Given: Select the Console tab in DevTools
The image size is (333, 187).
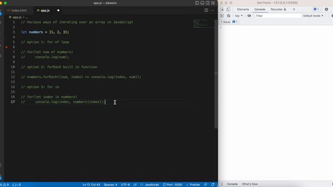Looking at the screenshot, I should pos(260,9).
